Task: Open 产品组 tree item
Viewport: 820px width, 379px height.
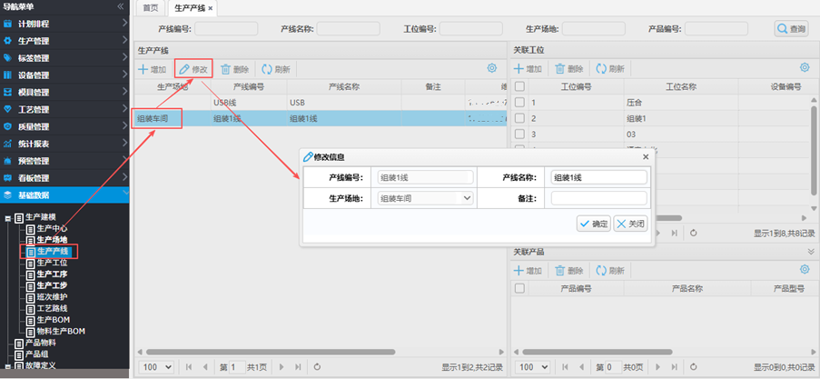Action: tap(37, 354)
